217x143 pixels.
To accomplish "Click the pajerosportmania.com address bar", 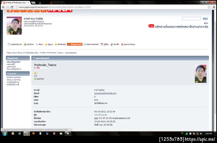I will click(111, 7).
